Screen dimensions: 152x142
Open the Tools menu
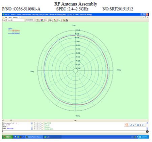tap(10, 17)
